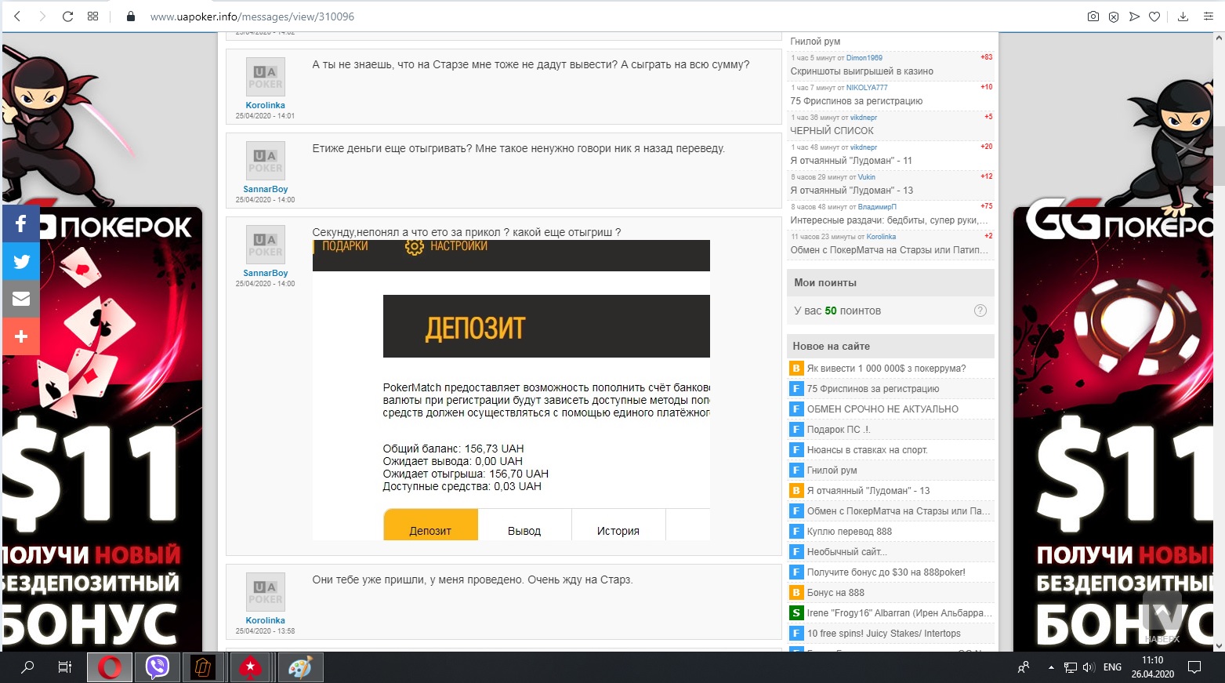Open PokerStars red star taskbar app

(251, 667)
